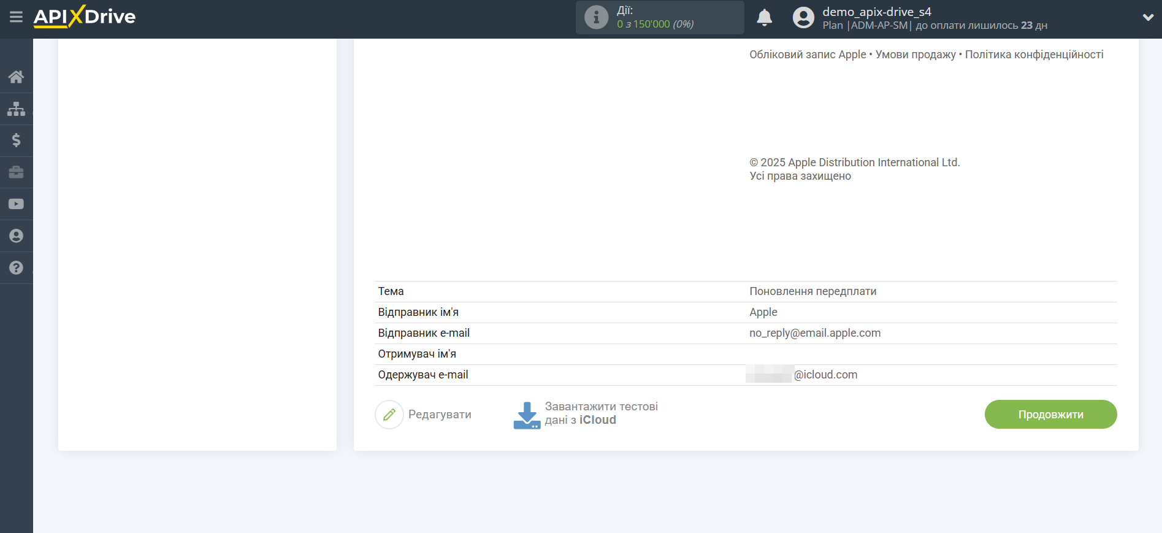Image resolution: width=1162 pixels, height=533 pixels.
Task: Click the Відправник ім'я row label
Action: point(418,312)
